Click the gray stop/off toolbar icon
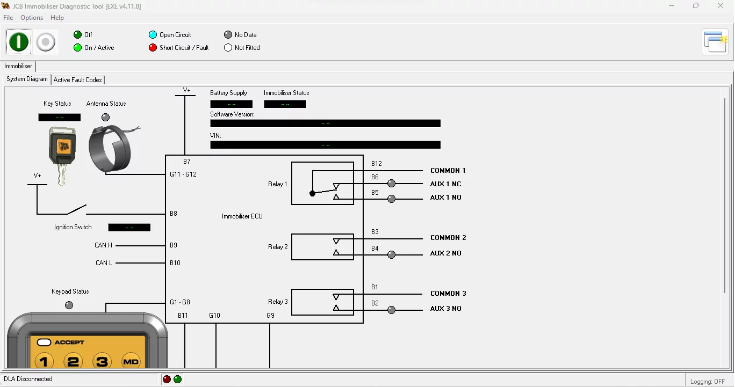Image resolution: width=735 pixels, height=387 pixels. pos(46,41)
